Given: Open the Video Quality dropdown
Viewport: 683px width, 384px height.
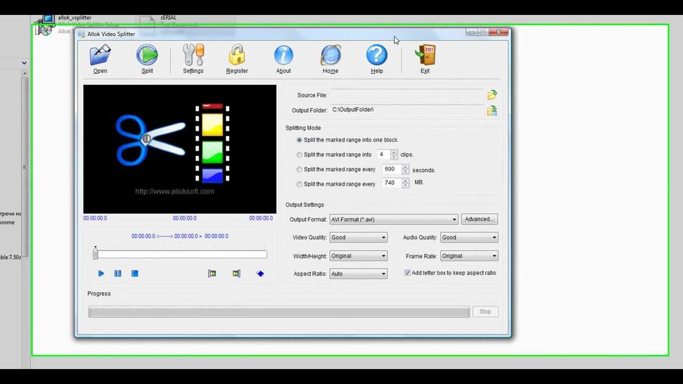Looking at the screenshot, I should tap(358, 237).
